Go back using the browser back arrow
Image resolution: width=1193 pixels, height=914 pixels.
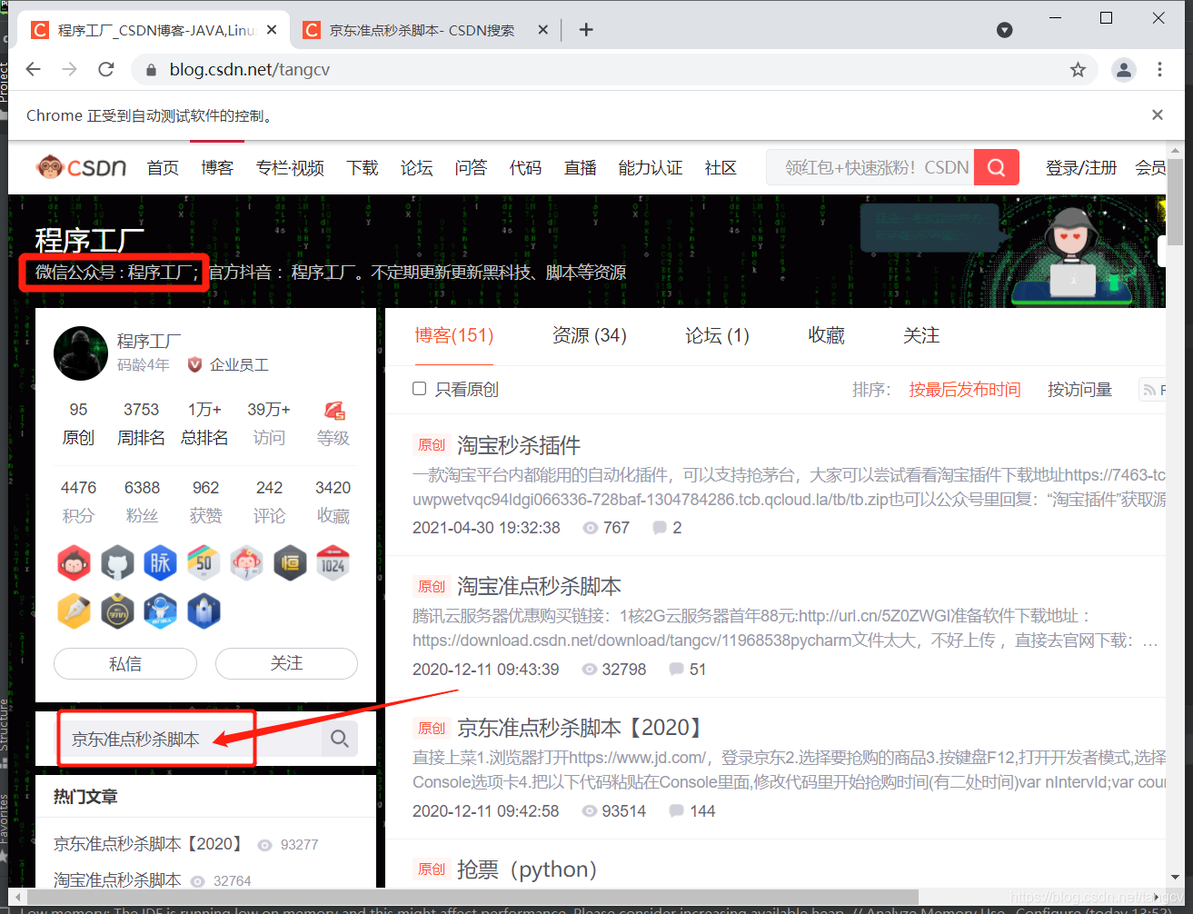coord(34,69)
